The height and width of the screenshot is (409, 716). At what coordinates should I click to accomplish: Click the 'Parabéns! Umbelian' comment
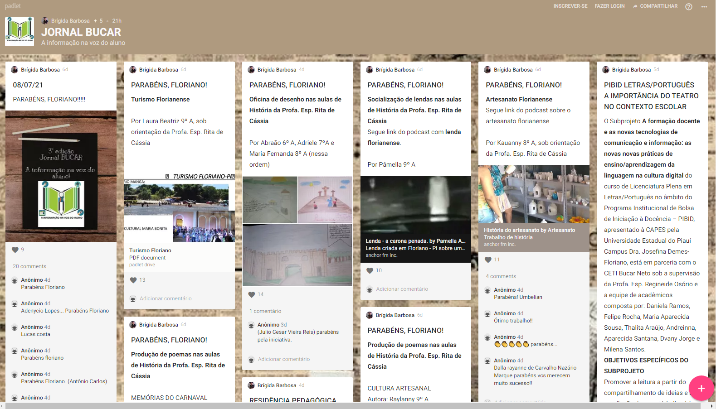(518, 297)
